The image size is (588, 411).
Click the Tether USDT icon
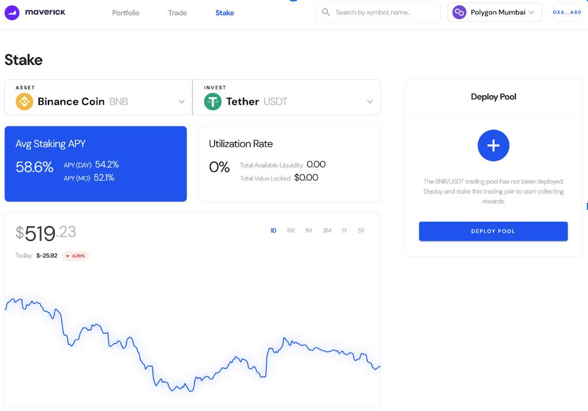(x=213, y=102)
